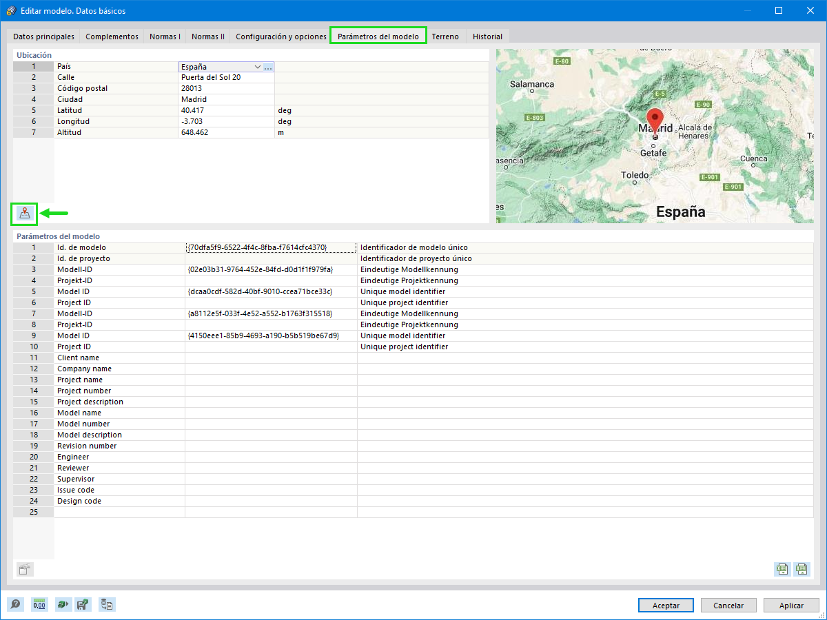Click the Aceptar button

(666, 606)
